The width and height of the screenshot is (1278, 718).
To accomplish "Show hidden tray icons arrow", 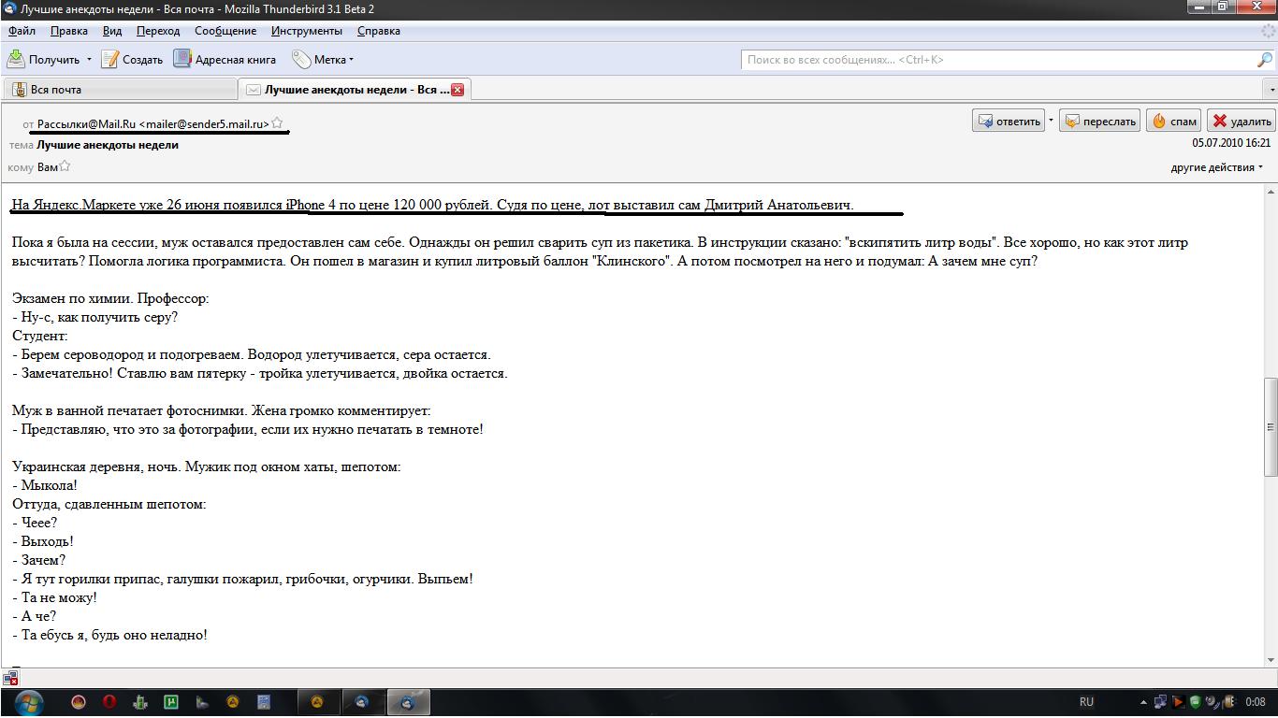I will [x=1144, y=702].
